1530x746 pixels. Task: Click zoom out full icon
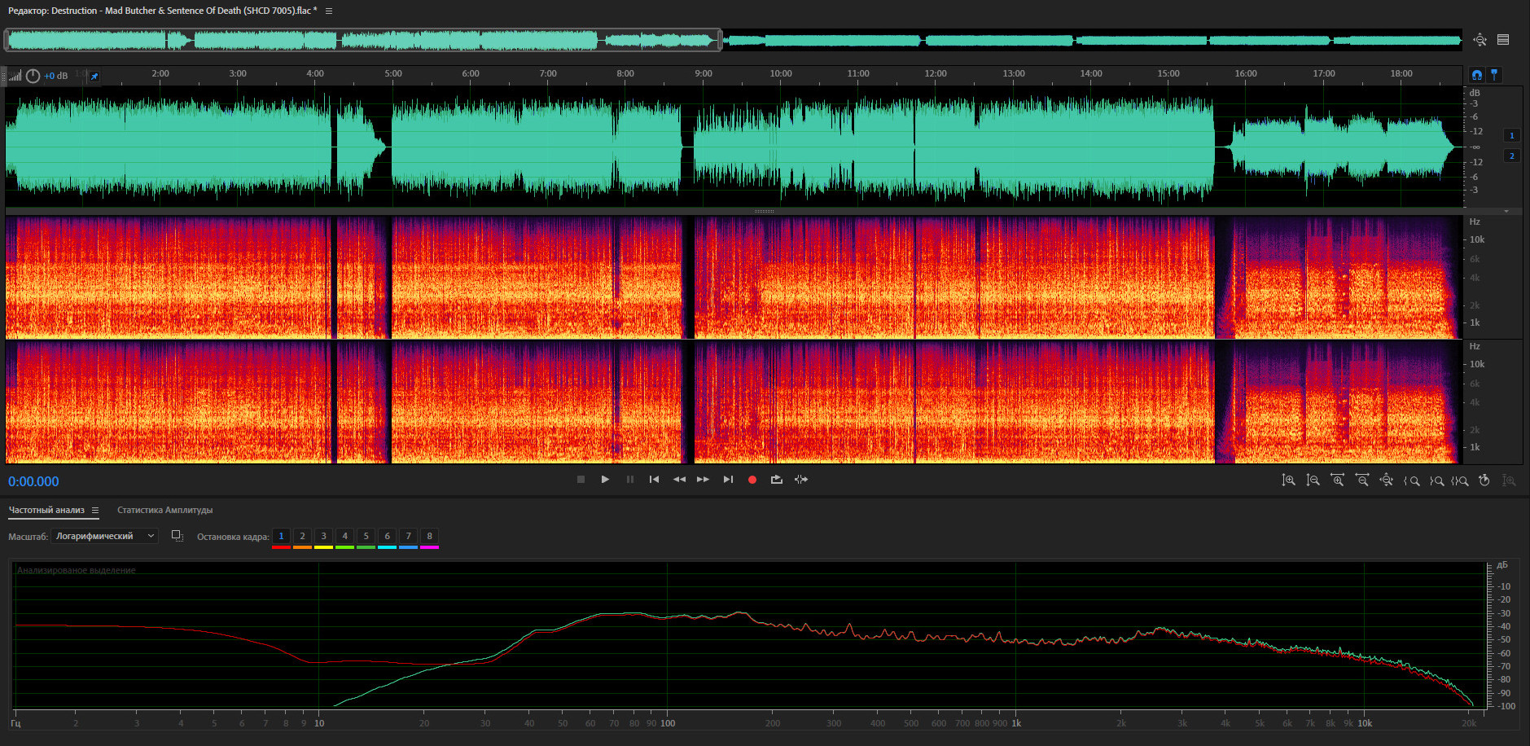pyautogui.click(x=1386, y=481)
